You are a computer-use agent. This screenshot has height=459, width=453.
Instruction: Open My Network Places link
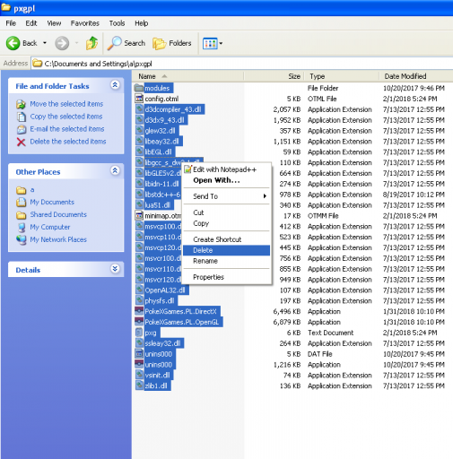(58, 239)
